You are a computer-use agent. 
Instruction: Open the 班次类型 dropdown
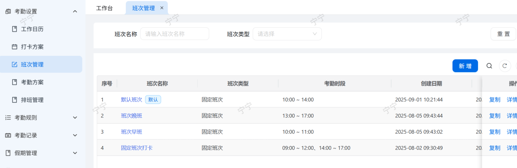point(287,34)
